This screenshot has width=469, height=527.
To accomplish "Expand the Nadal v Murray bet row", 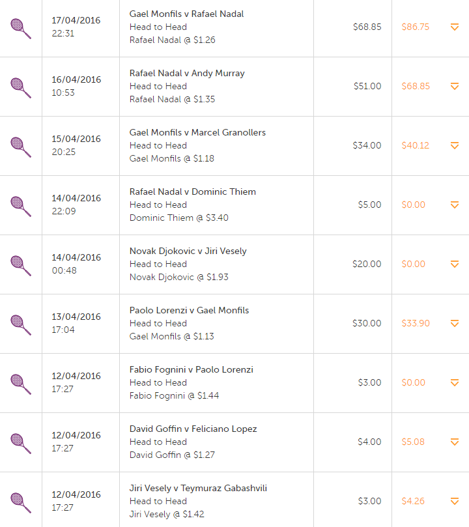I will [x=455, y=87].
